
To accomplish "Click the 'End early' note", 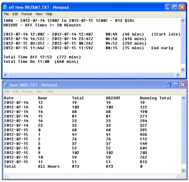I will coord(162,48).
